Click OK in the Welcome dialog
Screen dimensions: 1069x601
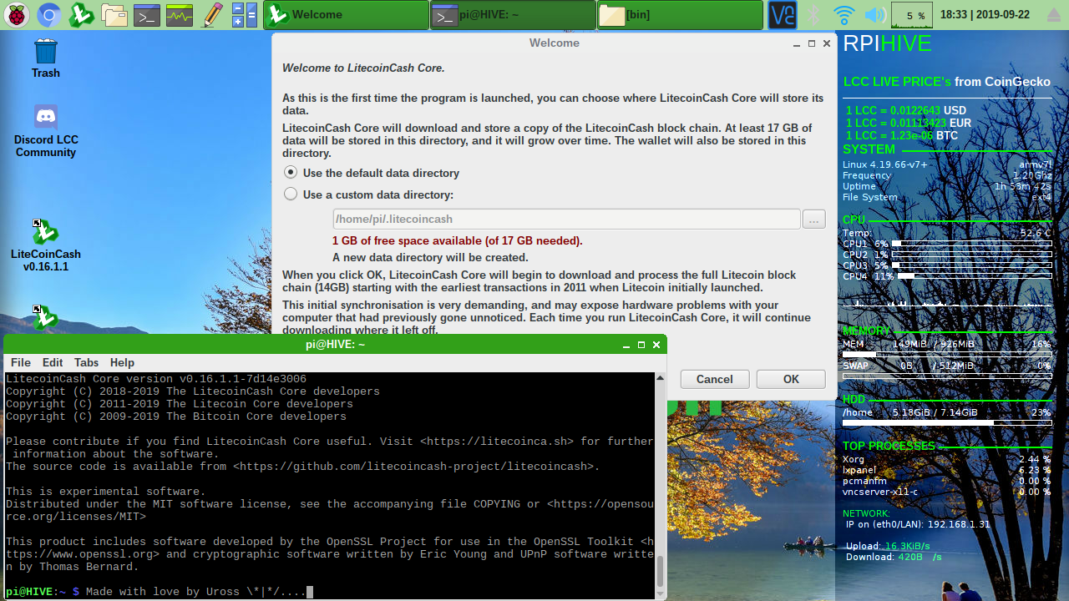click(x=791, y=379)
